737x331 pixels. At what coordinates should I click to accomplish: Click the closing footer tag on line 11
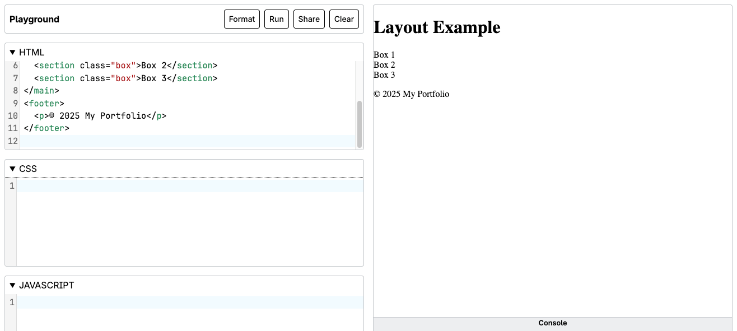pyautogui.click(x=46, y=128)
